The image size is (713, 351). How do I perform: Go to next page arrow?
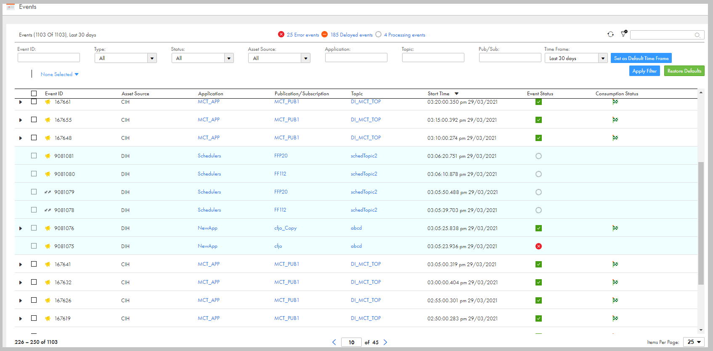(385, 342)
